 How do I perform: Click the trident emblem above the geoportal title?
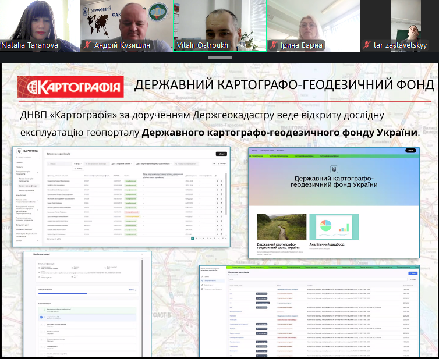coord(334,169)
